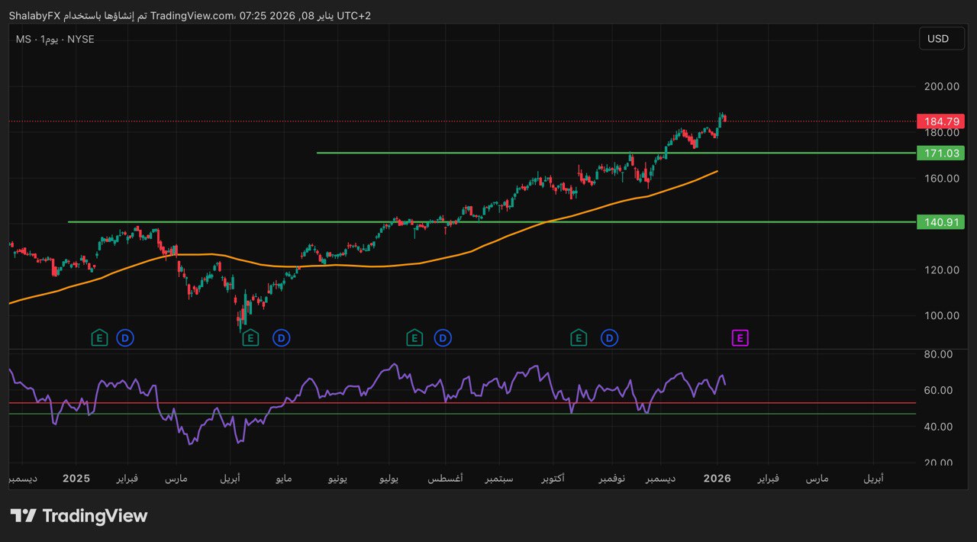Select the green 140.91 price level label

(941, 222)
